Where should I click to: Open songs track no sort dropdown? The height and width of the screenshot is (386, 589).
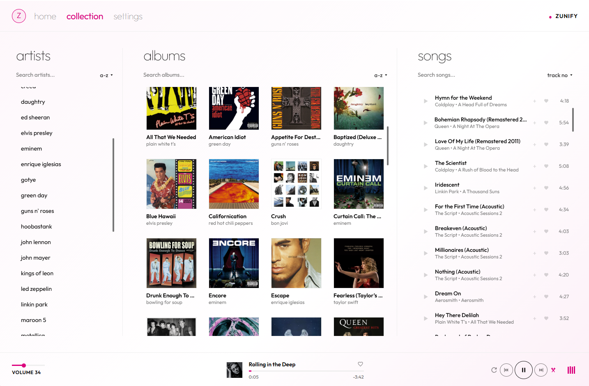coord(560,75)
